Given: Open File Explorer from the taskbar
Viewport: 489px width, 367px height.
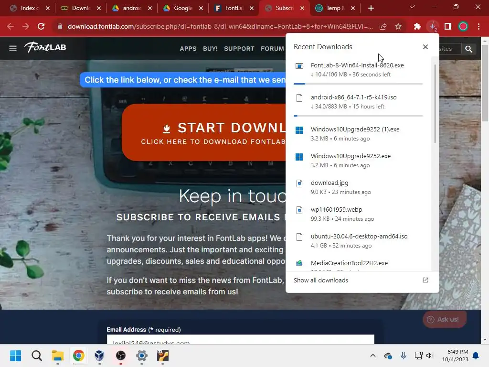Looking at the screenshot, I should (x=58, y=356).
